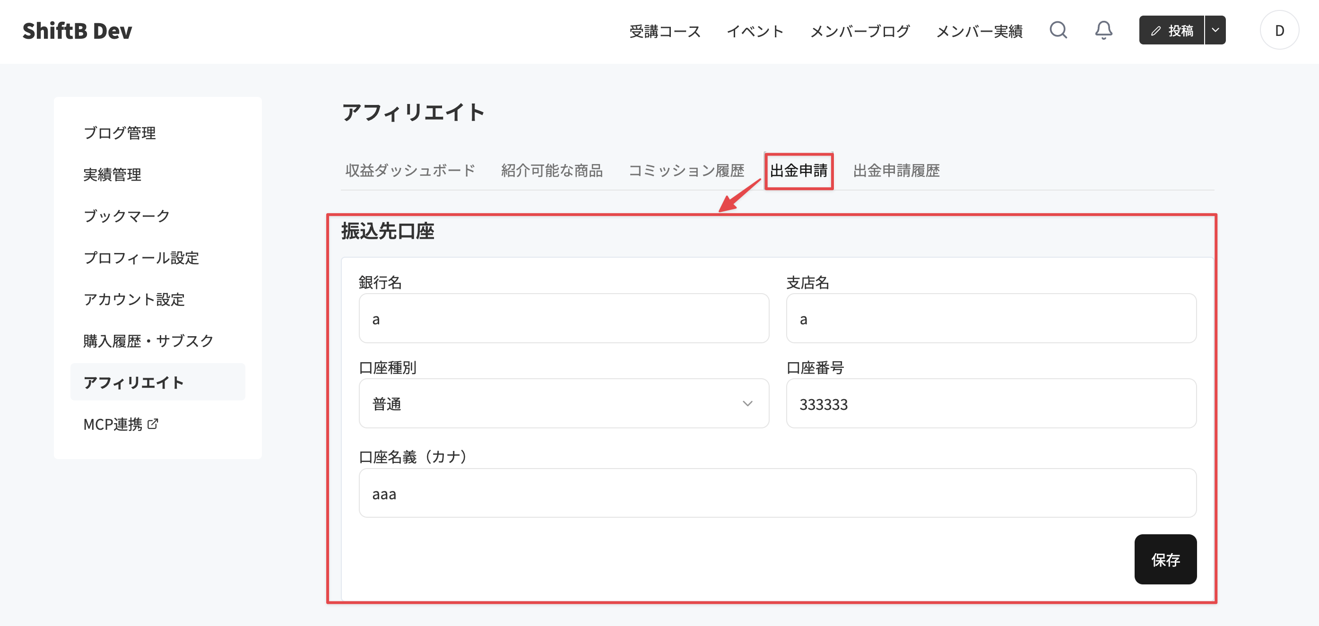Switch to the 収益ダッシュボード tab
Screen dimensions: 1319x626
(410, 171)
